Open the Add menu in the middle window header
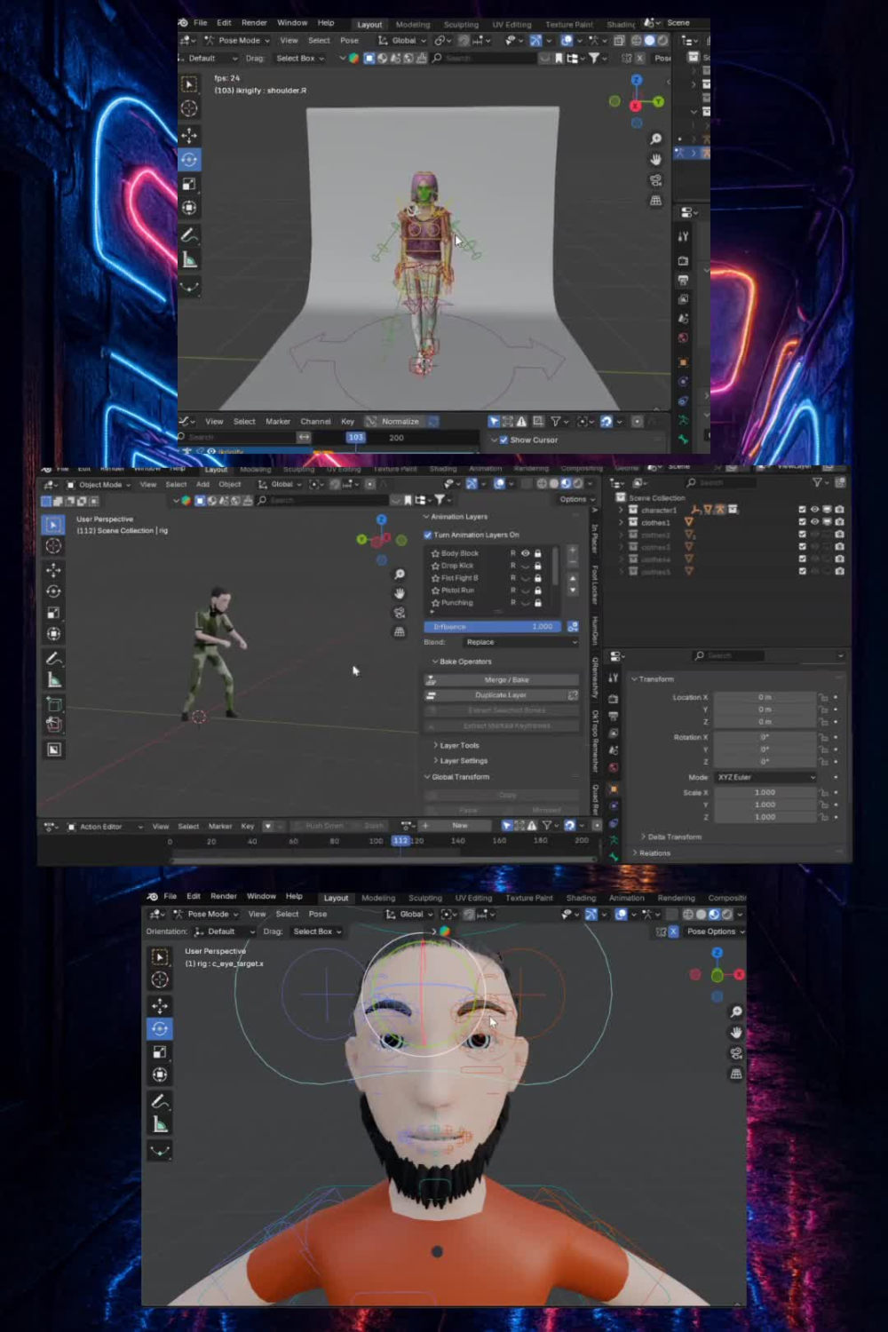The height and width of the screenshot is (1332, 888). 202,485
